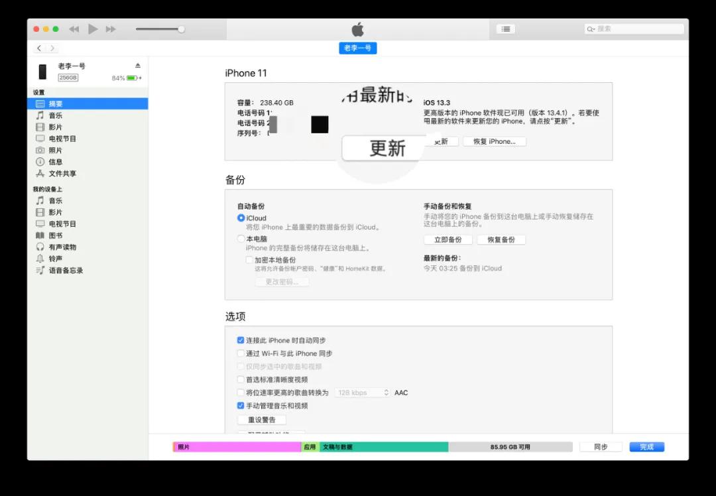Click the eject icon next to 老李一号
Screen dimensions: 716x496
tap(139, 66)
